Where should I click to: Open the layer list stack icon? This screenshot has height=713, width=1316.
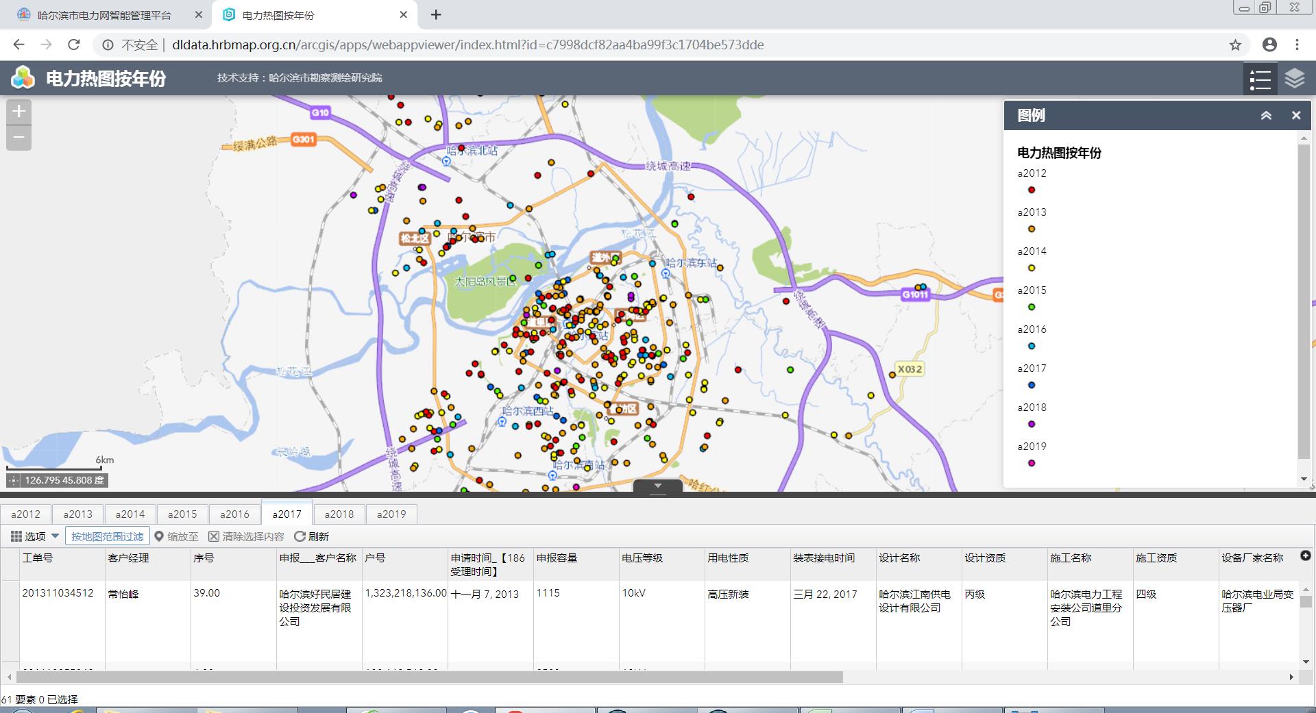click(1294, 79)
